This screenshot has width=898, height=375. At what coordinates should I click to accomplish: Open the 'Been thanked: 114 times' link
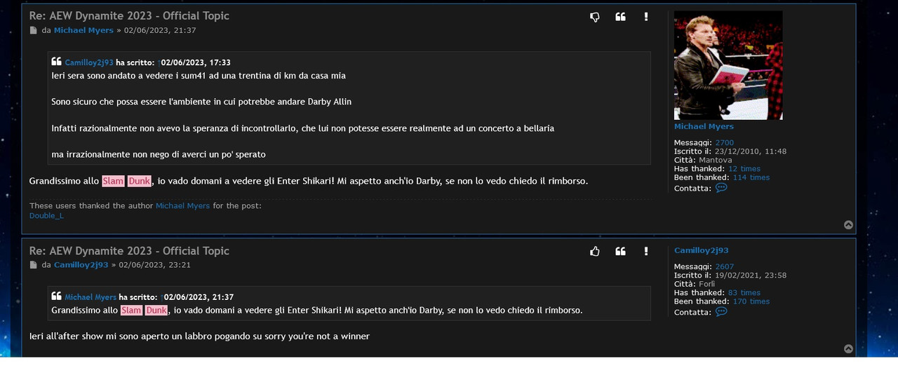click(751, 177)
